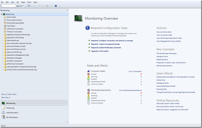
Task: Click the Operations Manager folder icon
Action: coord(5,58)
